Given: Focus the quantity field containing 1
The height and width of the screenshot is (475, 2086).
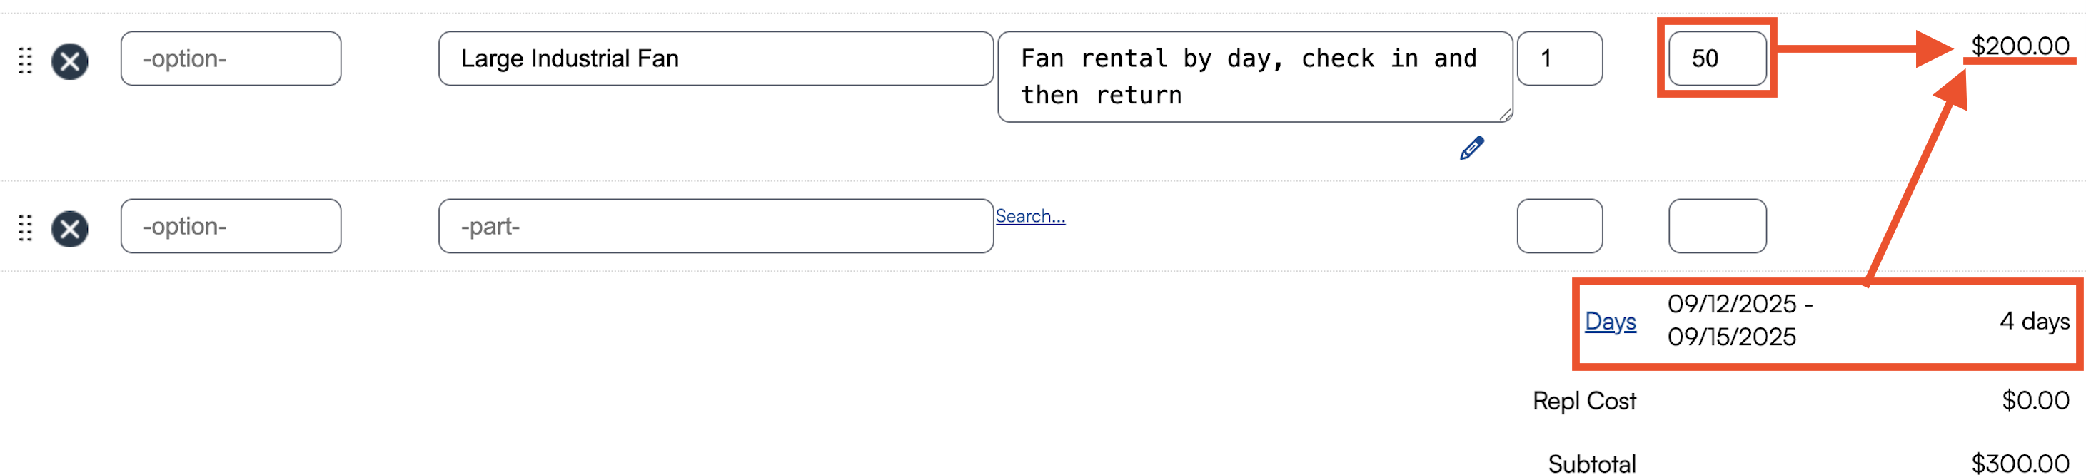Looking at the screenshot, I should pos(1559,58).
